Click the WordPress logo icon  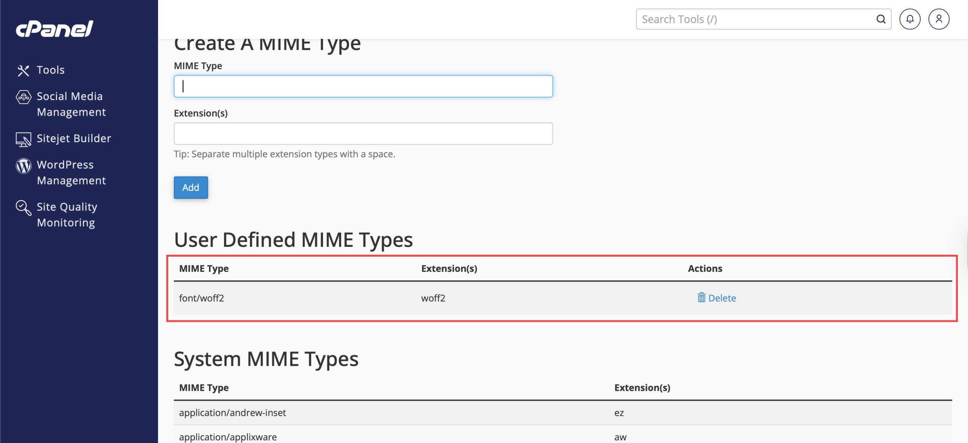coord(23,166)
